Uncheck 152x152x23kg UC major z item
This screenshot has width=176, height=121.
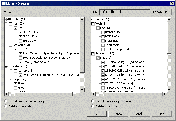pos(103,62)
